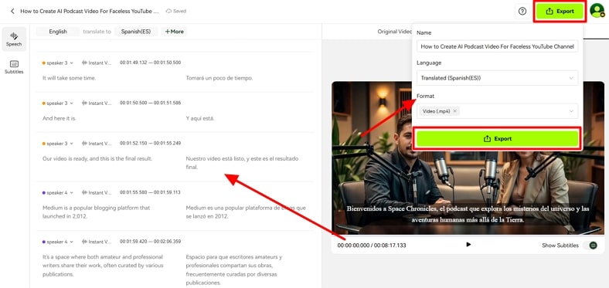Play the video preview

coord(468,245)
